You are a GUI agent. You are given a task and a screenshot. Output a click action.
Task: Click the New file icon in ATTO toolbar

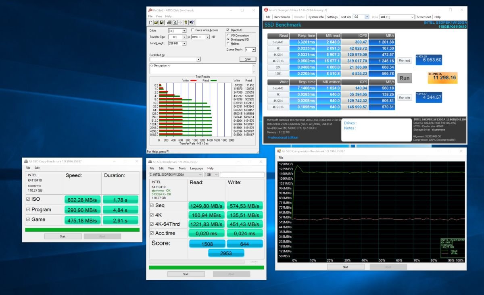point(150,23)
